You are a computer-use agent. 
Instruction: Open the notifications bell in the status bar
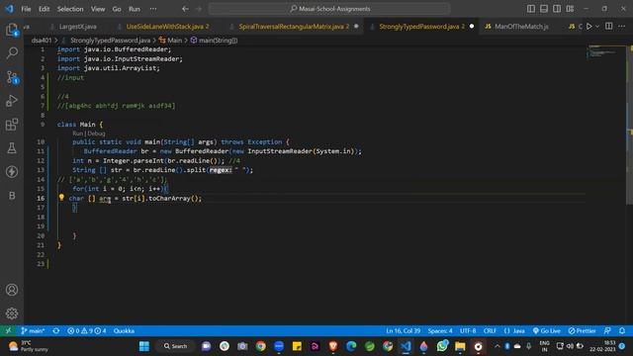(622, 330)
